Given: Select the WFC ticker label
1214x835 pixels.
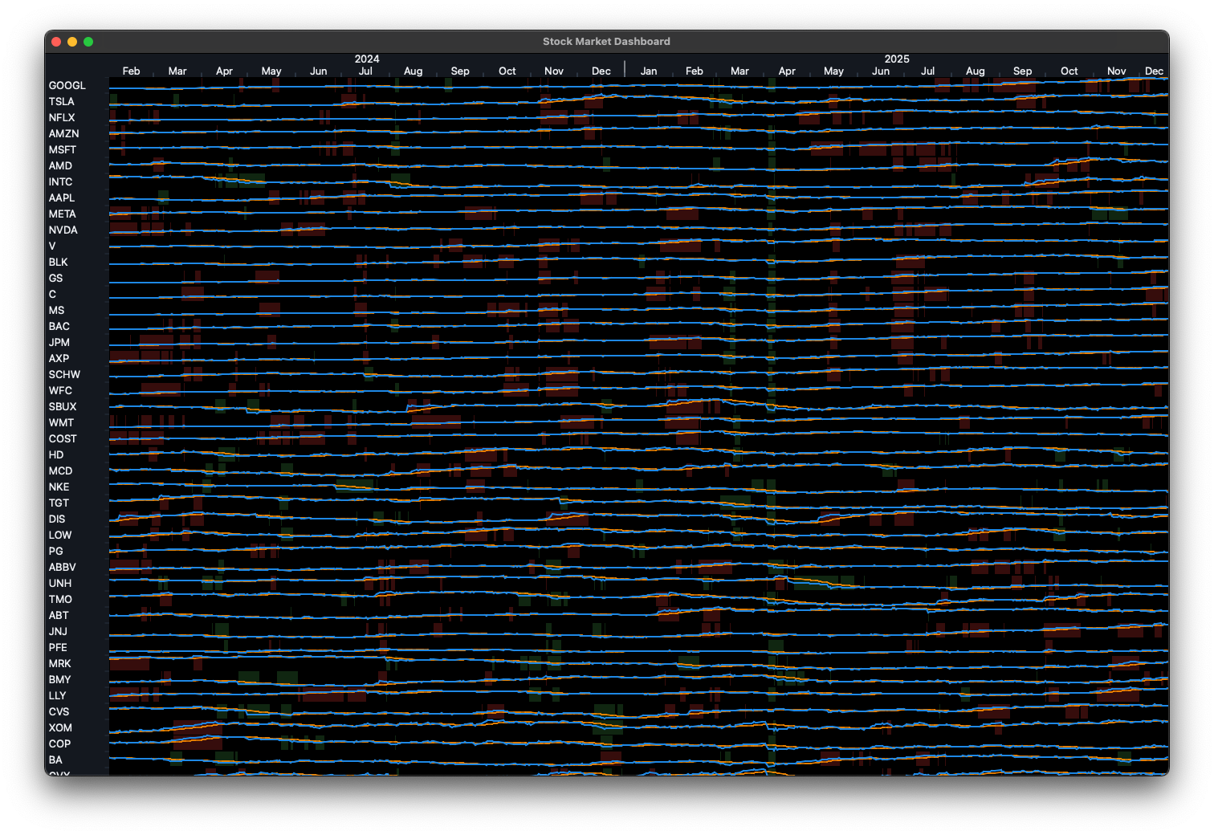Looking at the screenshot, I should click(60, 391).
